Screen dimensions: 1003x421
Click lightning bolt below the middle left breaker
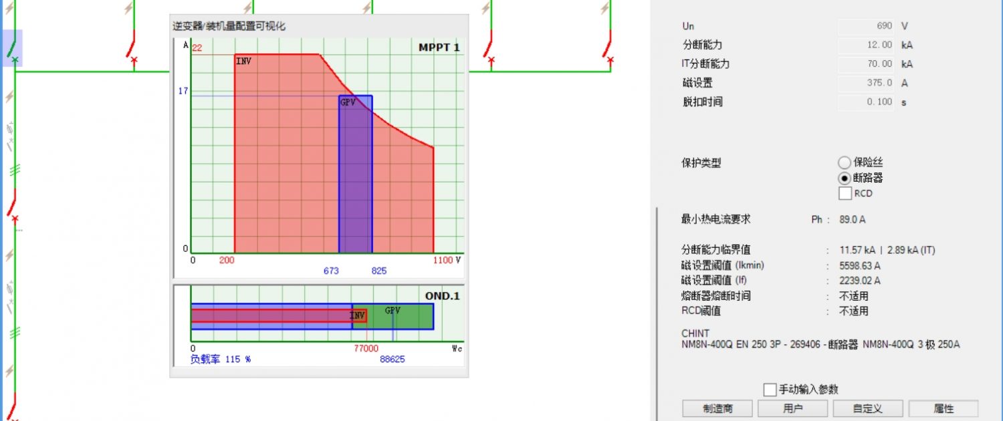tap(9, 256)
